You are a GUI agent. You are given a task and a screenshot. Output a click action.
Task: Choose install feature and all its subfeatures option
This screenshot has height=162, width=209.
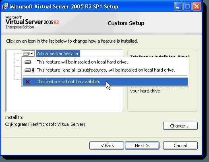click(x=105, y=70)
